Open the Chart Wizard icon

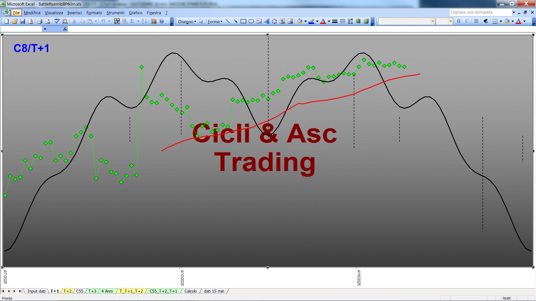point(154,21)
